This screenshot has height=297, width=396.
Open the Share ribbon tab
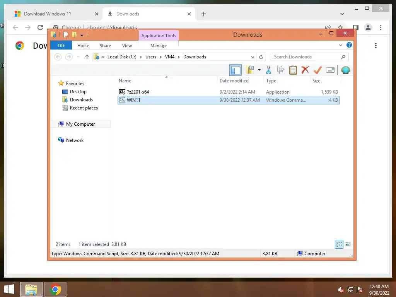pos(105,46)
